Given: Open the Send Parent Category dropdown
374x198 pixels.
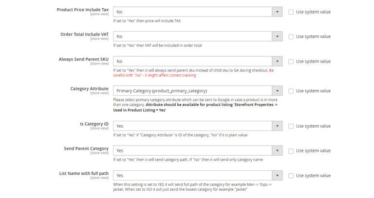Looking at the screenshot, I should tap(197, 151).
